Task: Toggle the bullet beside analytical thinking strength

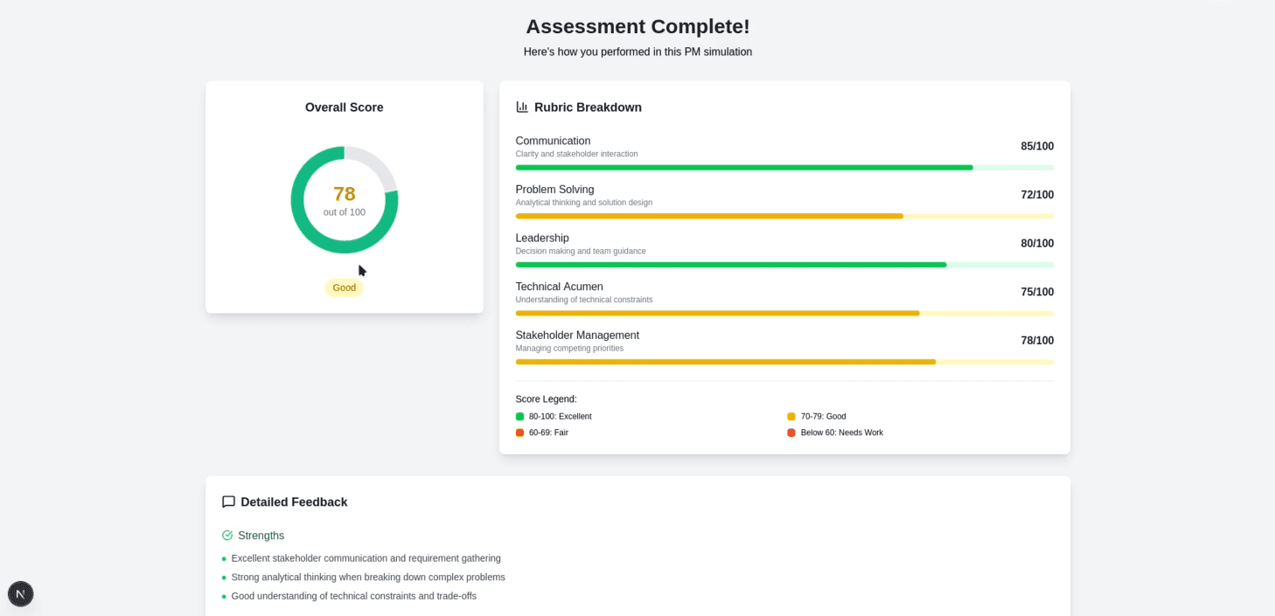Action: tap(222, 578)
